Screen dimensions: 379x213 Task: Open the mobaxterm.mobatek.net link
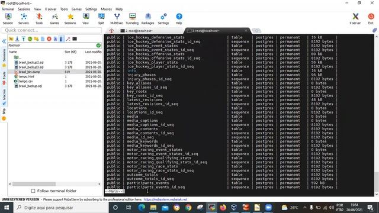tap(165, 199)
